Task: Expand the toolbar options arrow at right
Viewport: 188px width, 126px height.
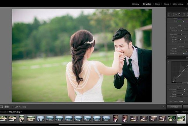Action: (x=163, y=107)
